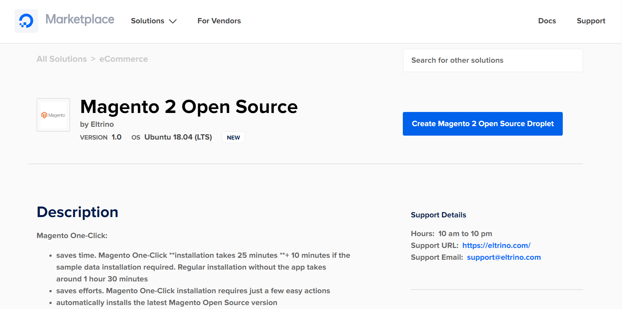Navigate to All Solutions breadcrumb
This screenshot has height=309, width=622.
coord(62,59)
